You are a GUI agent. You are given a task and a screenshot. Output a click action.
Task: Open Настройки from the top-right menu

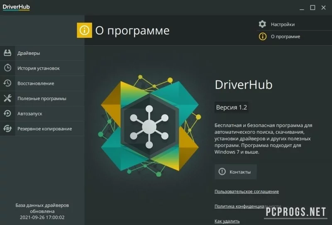tap(294, 24)
